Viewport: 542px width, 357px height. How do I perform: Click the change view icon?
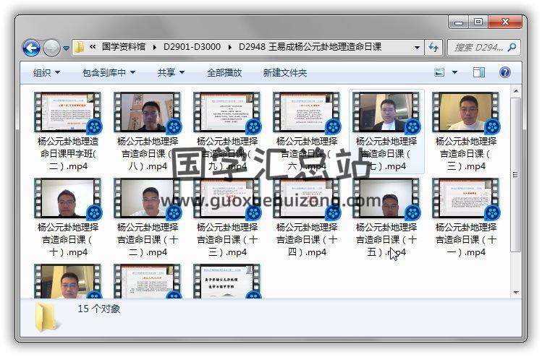[x=439, y=72]
